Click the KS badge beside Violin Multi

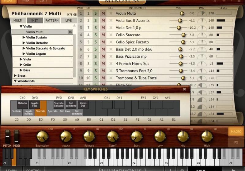click(x=70, y=32)
